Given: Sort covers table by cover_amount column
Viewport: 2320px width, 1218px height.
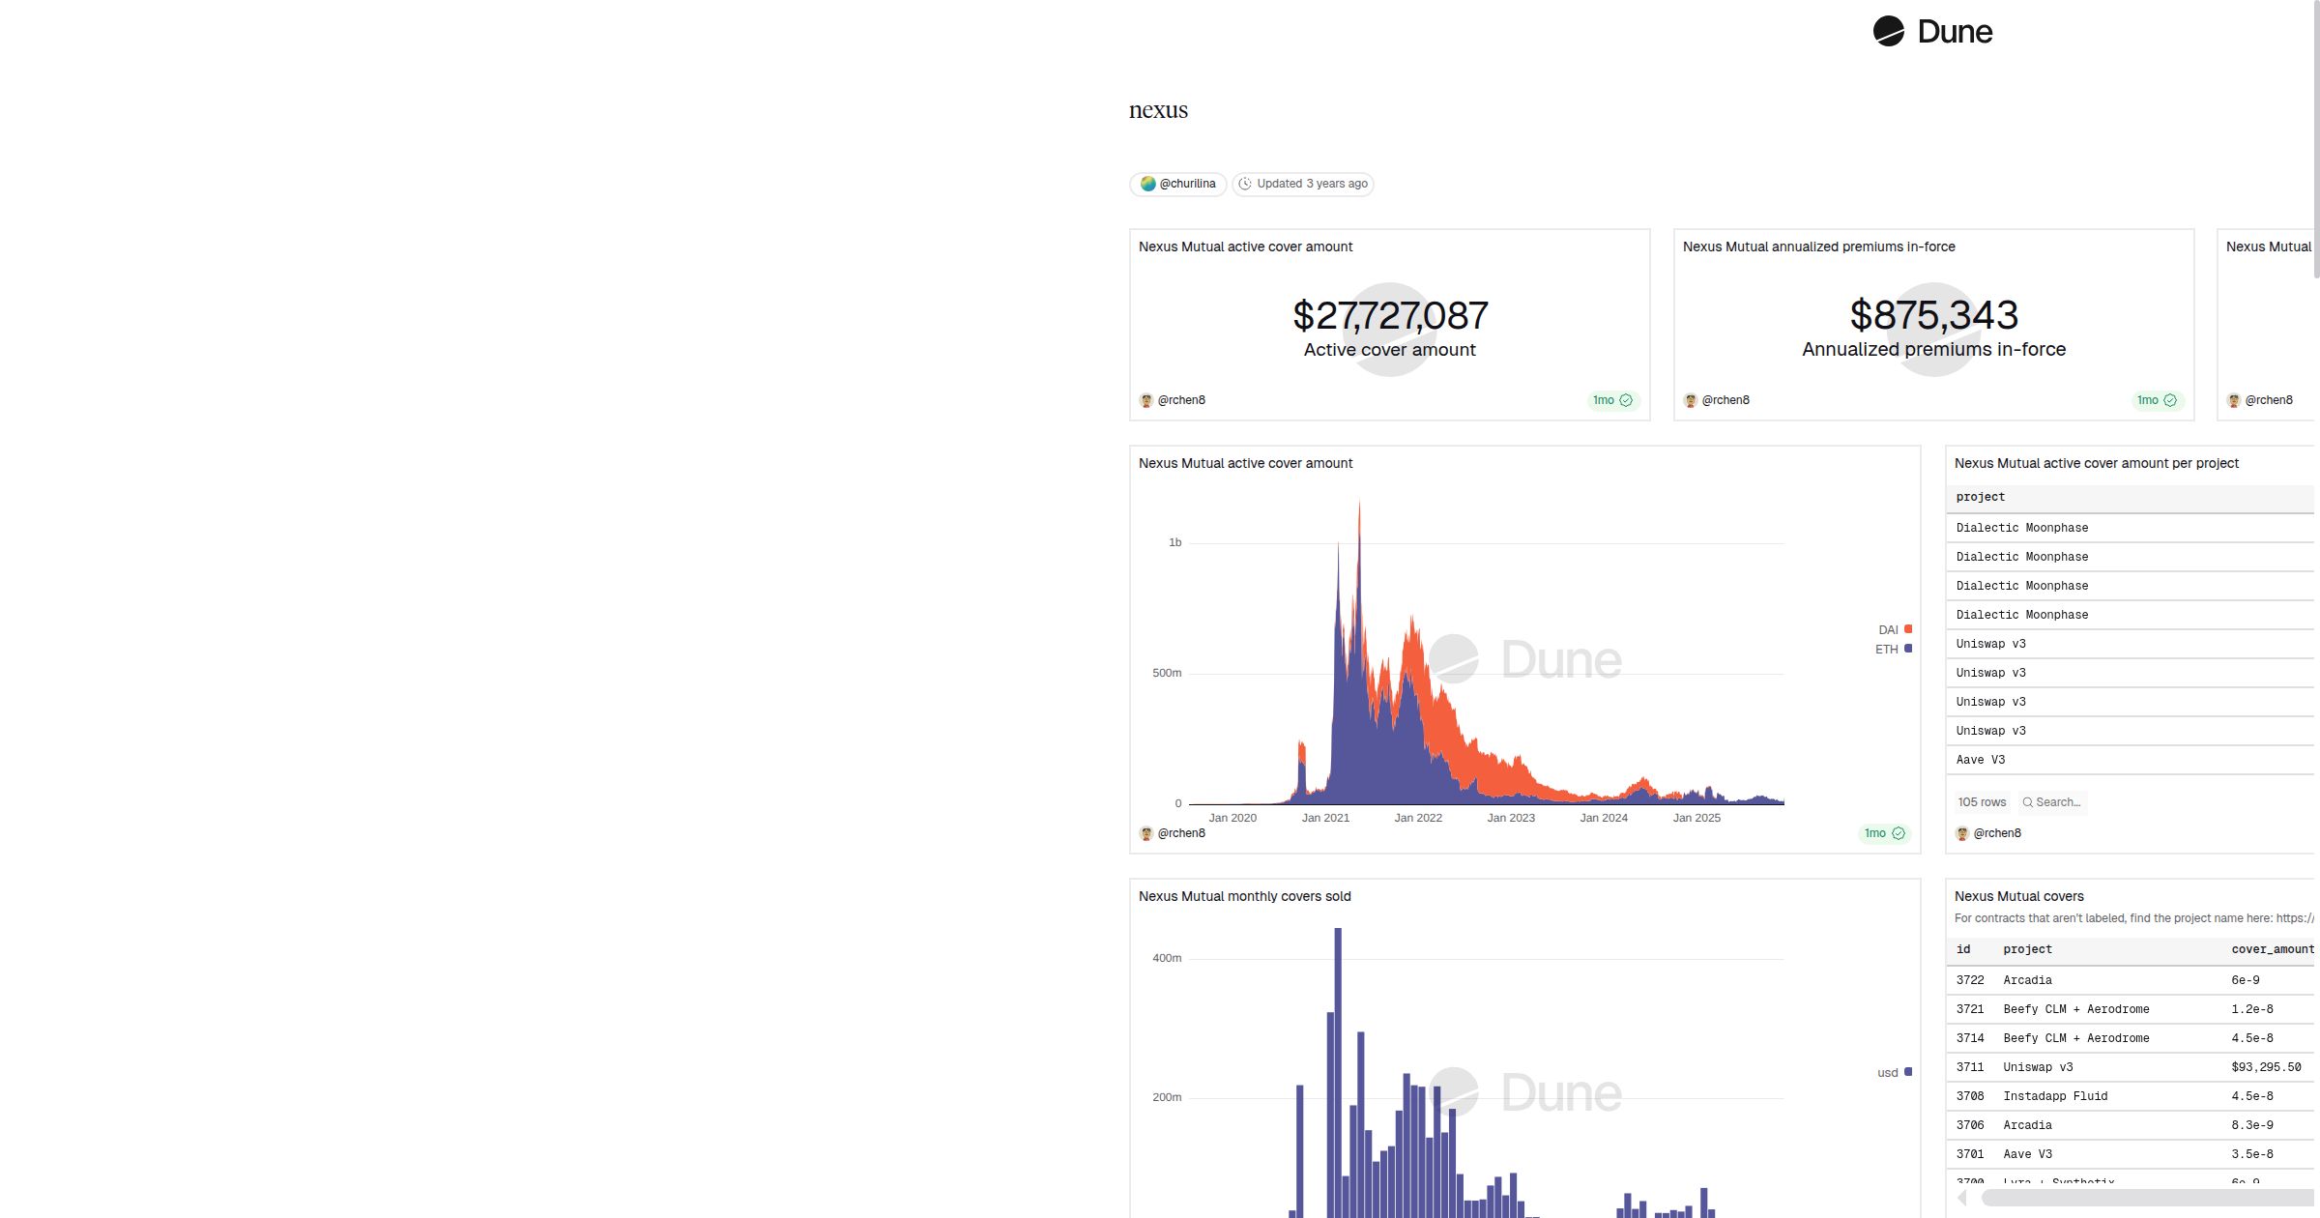Looking at the screenshot, I should (2272, 949).
